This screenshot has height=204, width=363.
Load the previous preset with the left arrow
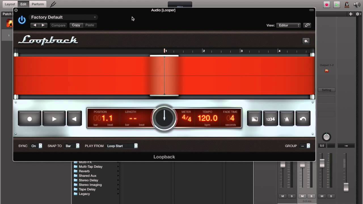coord(35,25)
